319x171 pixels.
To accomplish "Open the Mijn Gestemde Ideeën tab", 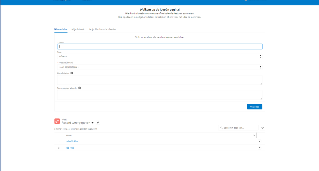I will pyautogui.click(x=103, y=29).
